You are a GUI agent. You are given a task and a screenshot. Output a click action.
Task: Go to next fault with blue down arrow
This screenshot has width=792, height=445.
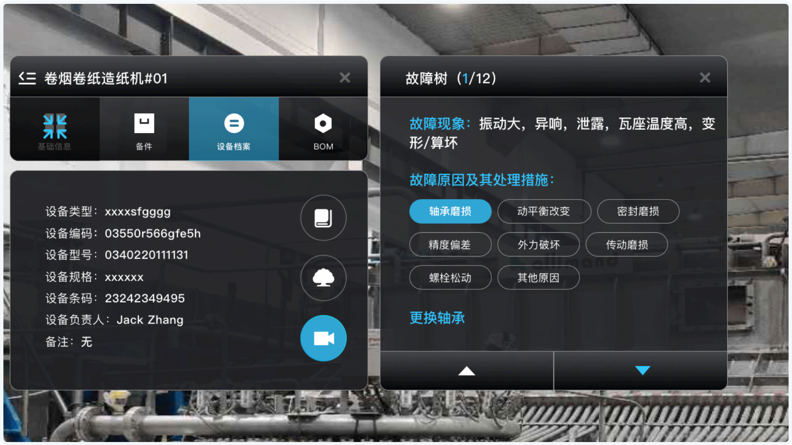click(642, 371)
